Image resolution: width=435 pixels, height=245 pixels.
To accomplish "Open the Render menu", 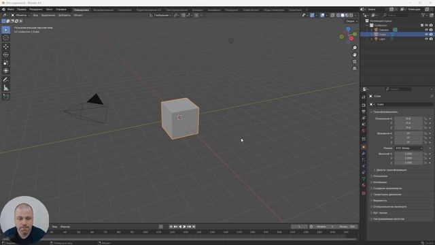I will (36, 10).
